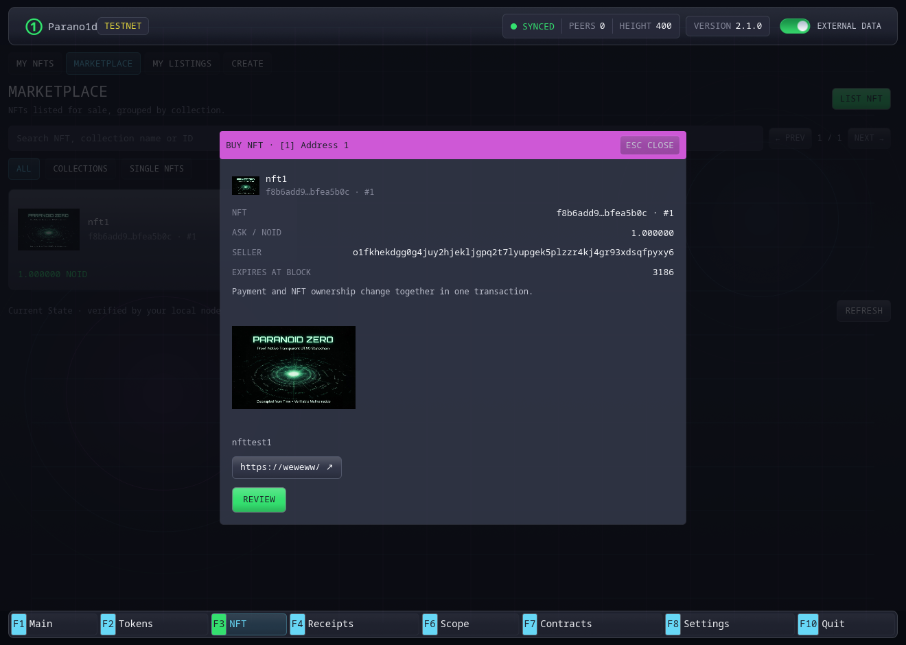Click the expires block value 3186
Image resolution: width=906 pixels, height=645 pixels.
click(x=663, y=272)
